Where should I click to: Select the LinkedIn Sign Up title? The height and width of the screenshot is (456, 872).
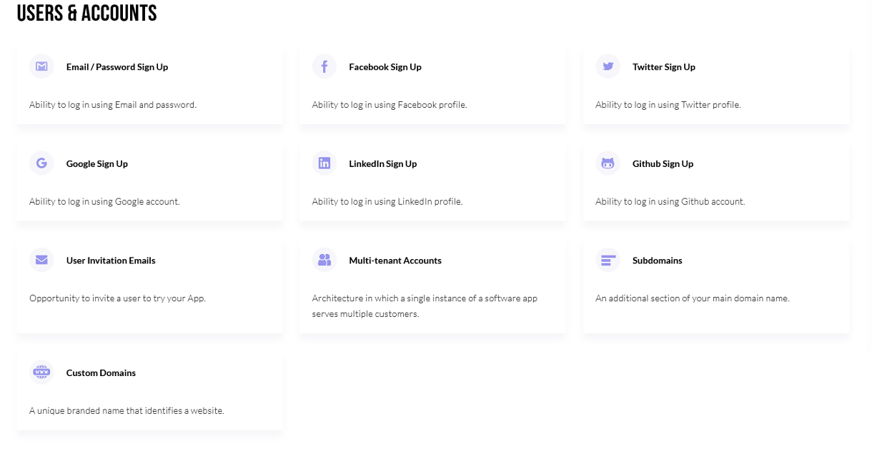click(x=383, y=164)
